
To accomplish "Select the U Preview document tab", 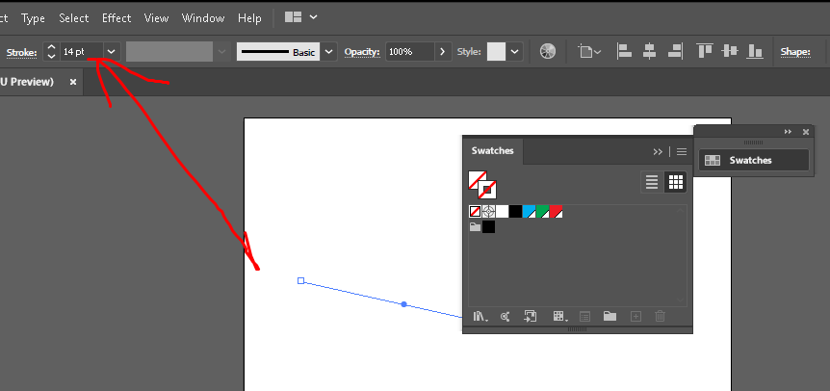I will click(28, 82).
